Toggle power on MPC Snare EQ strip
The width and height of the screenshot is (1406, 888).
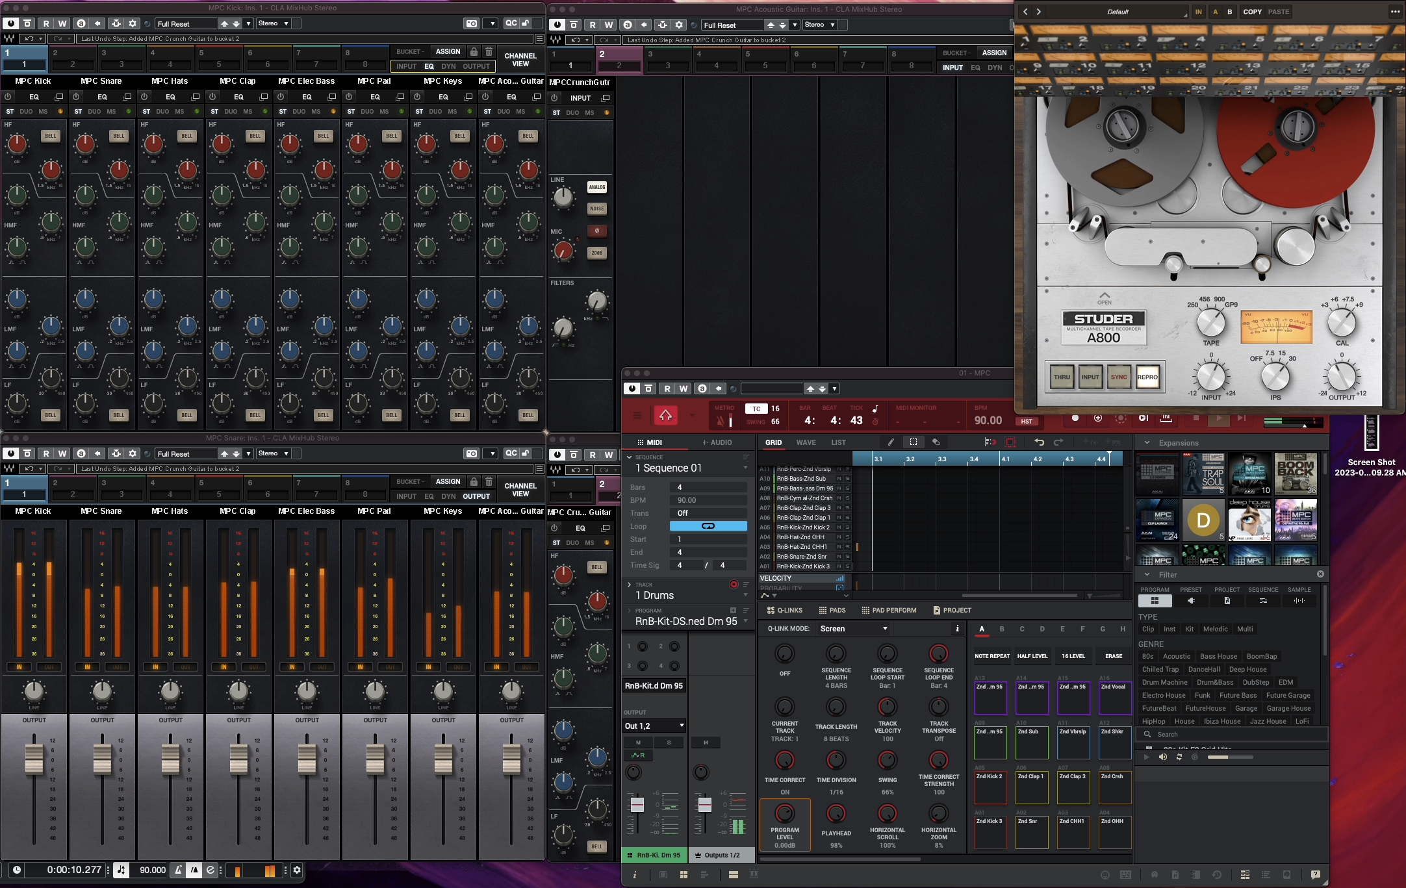[77, 97]
